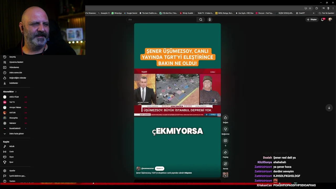Open Tüm Yer İşaretleri folder
Viewport: 336px width, 189px height.
tap(326, 13)
